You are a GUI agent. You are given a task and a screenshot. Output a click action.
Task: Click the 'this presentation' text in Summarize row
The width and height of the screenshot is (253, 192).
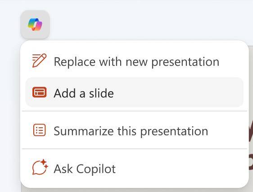pos(163,131)
